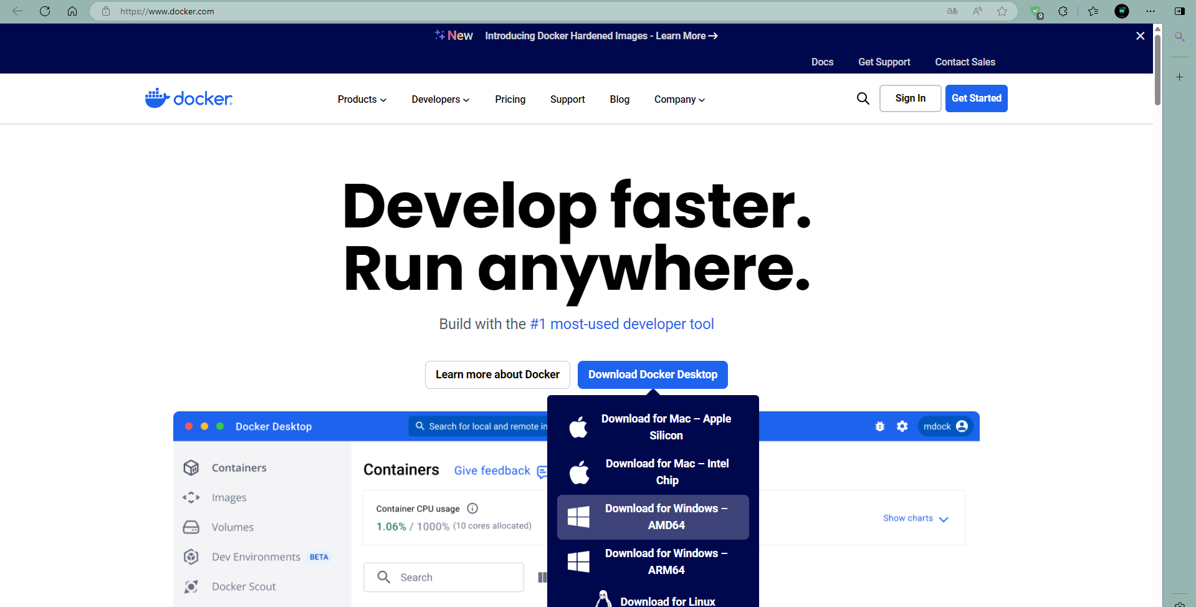Image resolution: width=1196 pixels, height=607 pixels.
Task: Open the Favorites list icon
Action: pyautogui.click(x=1093, y=11)
